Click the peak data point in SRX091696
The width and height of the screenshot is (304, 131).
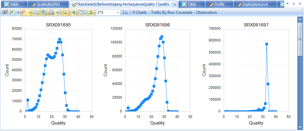(162, 37)
